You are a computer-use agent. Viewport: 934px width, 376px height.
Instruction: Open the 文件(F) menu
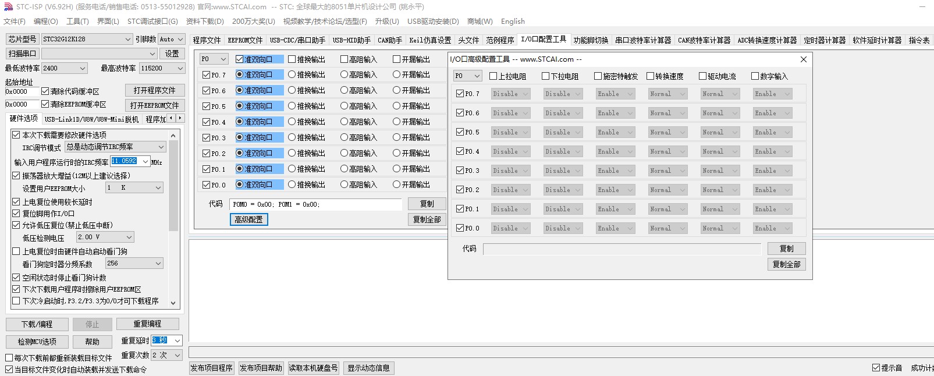15,22
